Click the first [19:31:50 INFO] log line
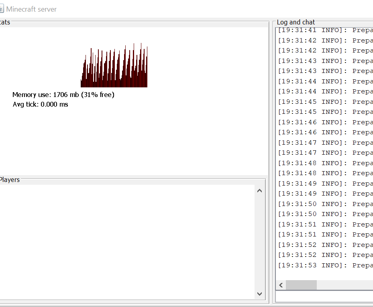This screenshot has width=373, height=307. pyautogui.click(x=326, y=204)
